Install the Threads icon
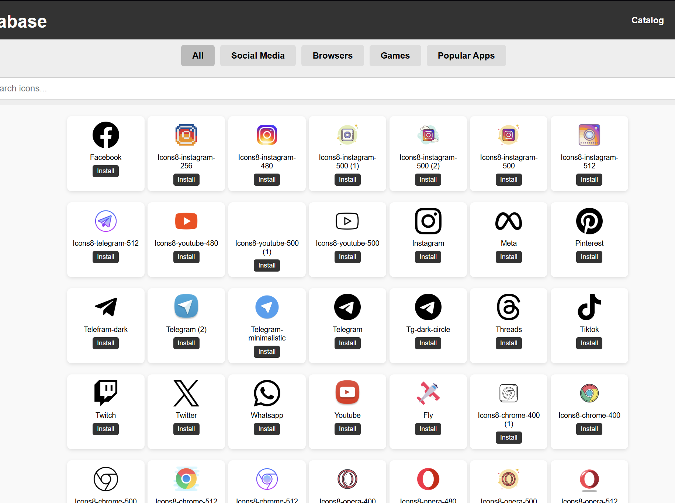Screen dimensions: 675x503 [508, 343]
